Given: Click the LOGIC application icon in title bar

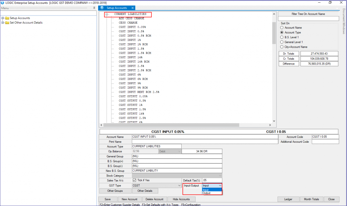Looking at the screenshot, I should (3, 2).
